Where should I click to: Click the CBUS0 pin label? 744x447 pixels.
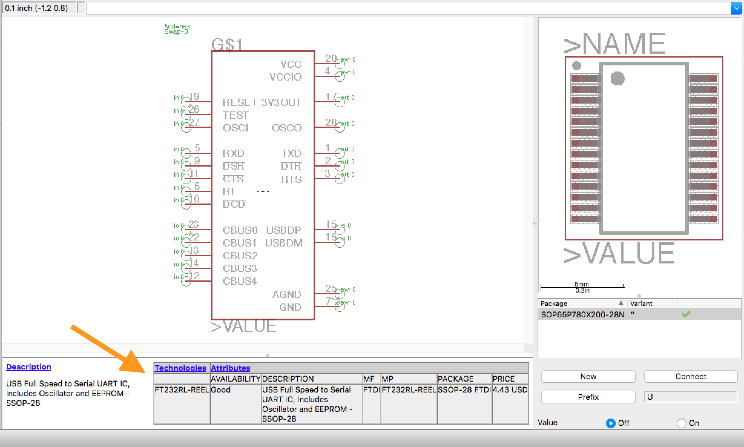click(x=240, y=230)
